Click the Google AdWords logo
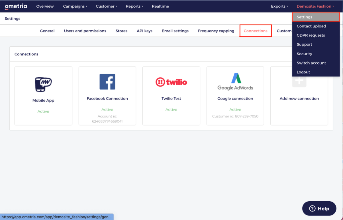This screenshot has width=343, height=220. [235, 82]
